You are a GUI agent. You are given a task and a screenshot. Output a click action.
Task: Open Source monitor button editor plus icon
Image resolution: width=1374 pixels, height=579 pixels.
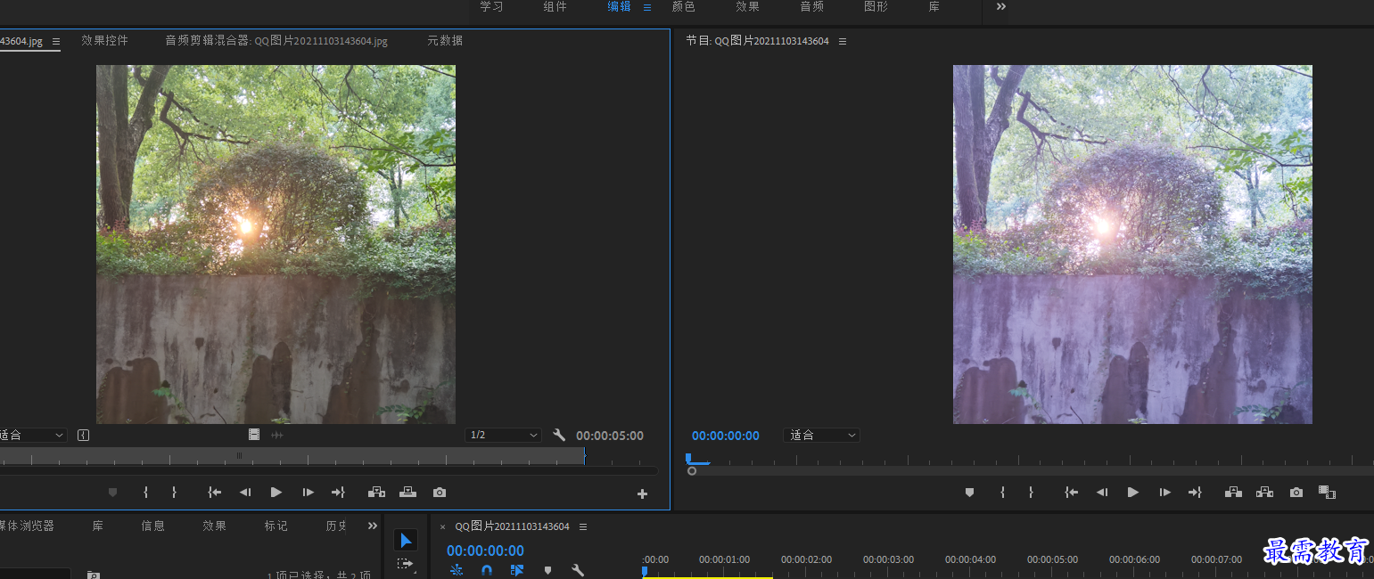642,493
